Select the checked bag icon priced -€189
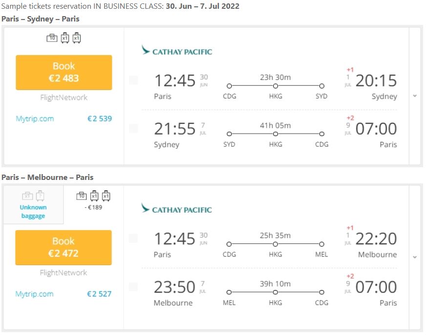The width and height of the screenshot is (429, 336). (94, 196)
